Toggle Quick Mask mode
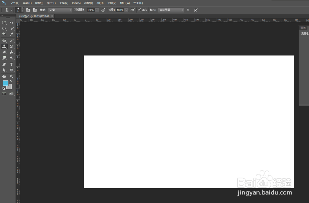This screenshot has width=309, height=203. (4, 94)
